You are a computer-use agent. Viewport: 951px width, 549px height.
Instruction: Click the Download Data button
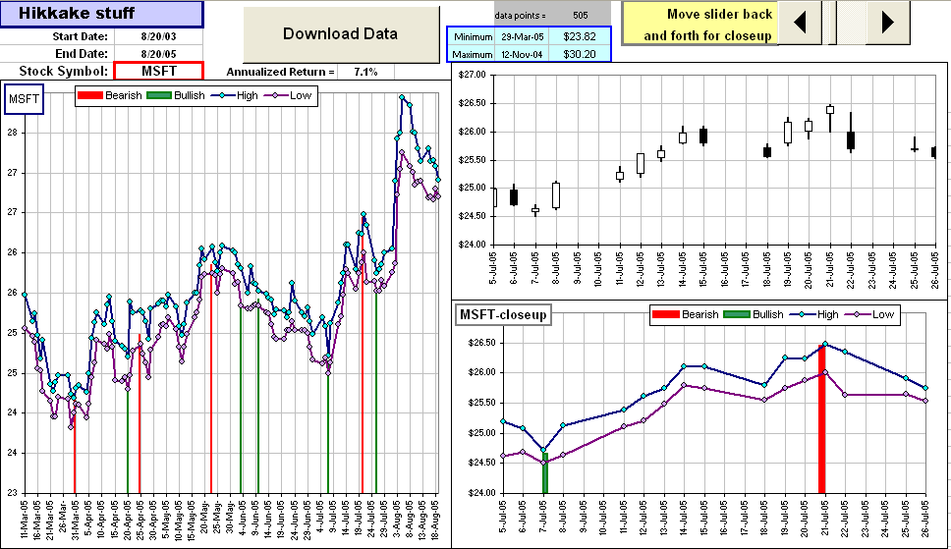(x=341, y=34)
